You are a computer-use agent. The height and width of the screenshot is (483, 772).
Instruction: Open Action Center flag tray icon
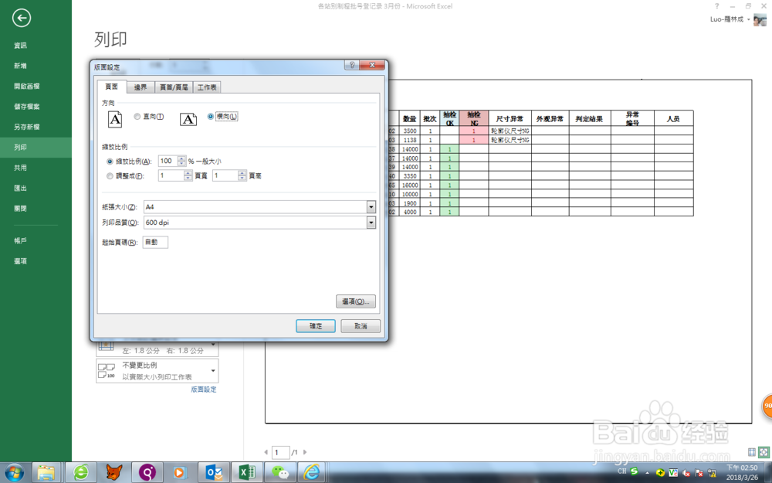point(699,473)
